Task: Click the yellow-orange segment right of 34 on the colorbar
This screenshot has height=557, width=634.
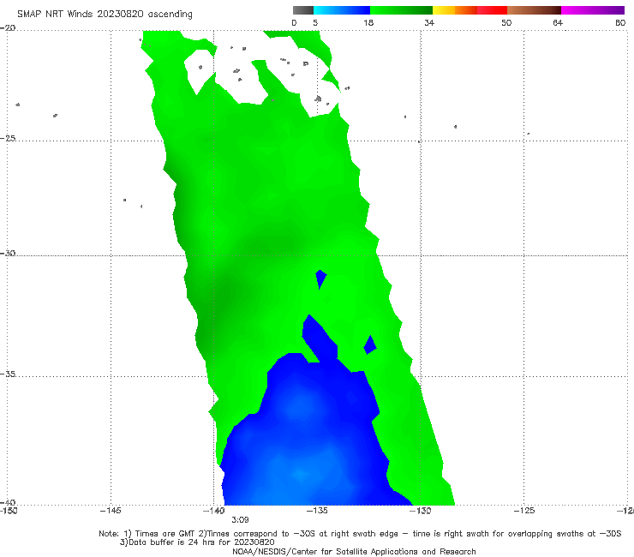Action: (x=455, y=10)
